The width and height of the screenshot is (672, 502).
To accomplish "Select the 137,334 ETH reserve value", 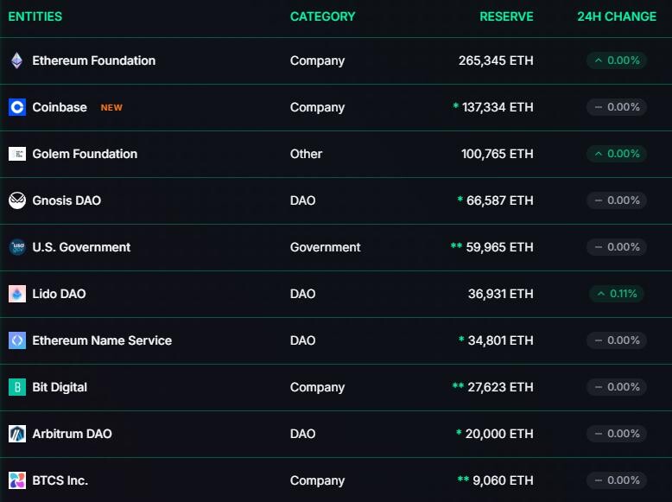I will [498, 107].
